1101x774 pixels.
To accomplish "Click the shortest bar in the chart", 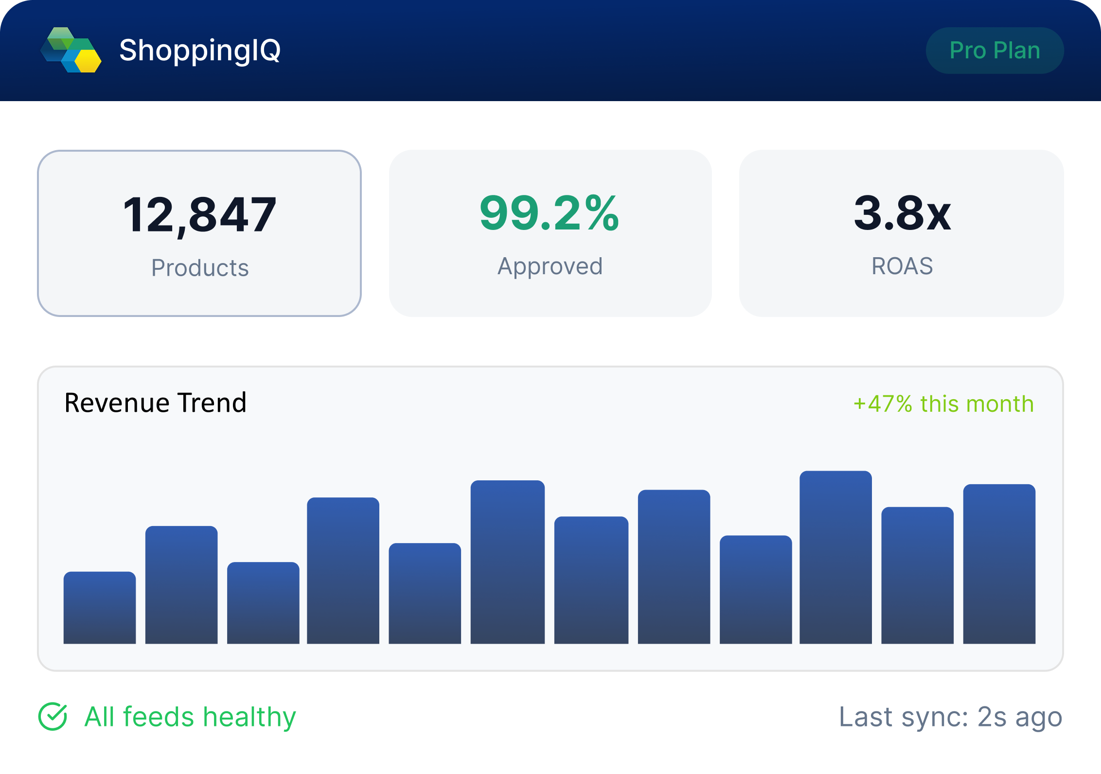I will pos(100,608).
